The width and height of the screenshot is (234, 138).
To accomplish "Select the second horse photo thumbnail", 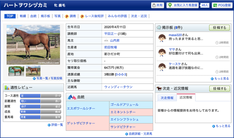I will point(33,71).
